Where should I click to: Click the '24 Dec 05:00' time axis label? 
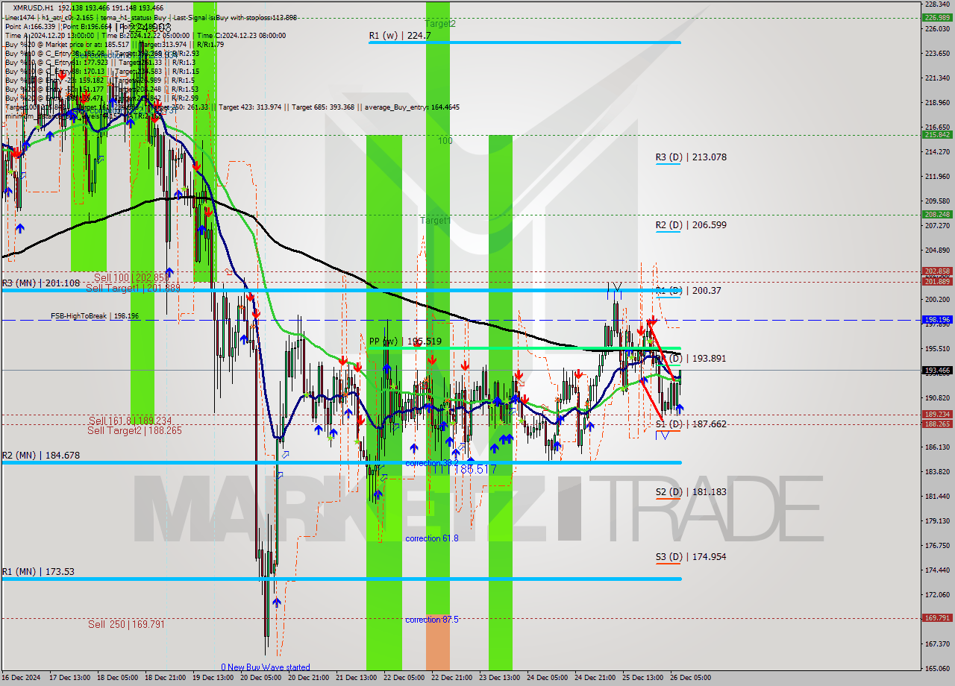[549, 678]
